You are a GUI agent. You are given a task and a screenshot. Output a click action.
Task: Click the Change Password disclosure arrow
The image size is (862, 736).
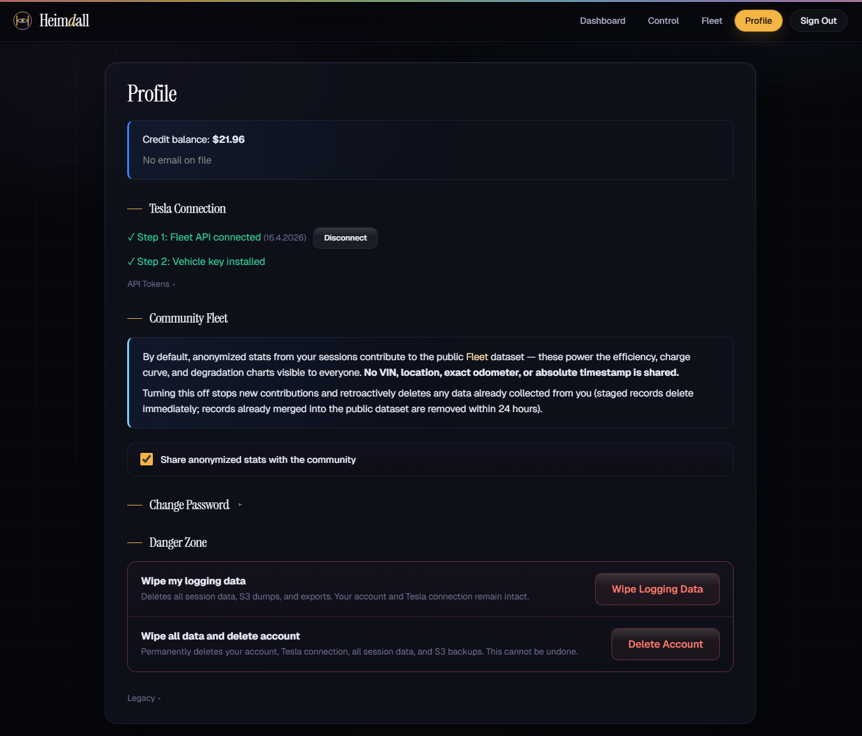240,505
